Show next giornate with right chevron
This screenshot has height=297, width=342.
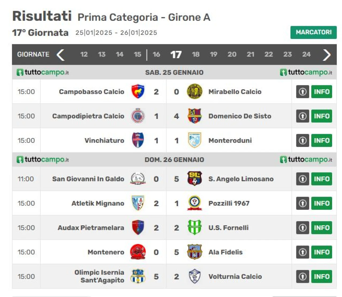(x=327, y=55)
